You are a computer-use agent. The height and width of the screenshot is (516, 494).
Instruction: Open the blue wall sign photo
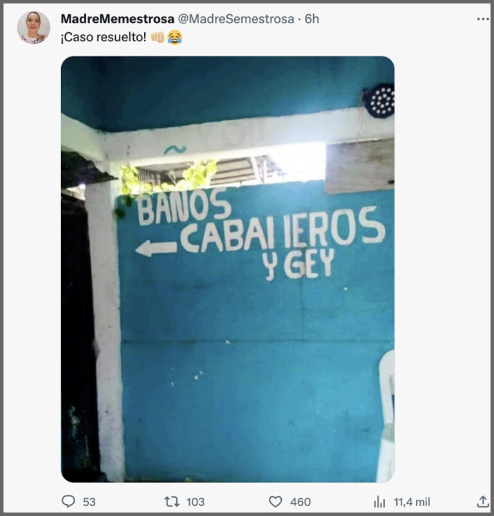click(228, 269)
